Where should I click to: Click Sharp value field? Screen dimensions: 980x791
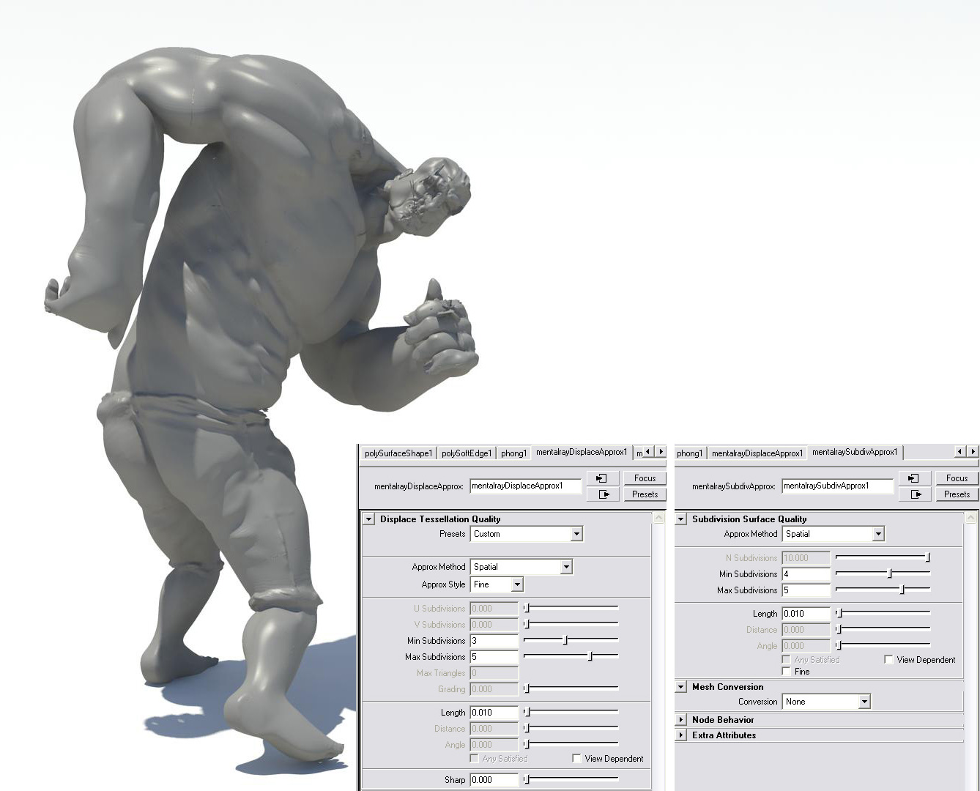tap(494, 780)
